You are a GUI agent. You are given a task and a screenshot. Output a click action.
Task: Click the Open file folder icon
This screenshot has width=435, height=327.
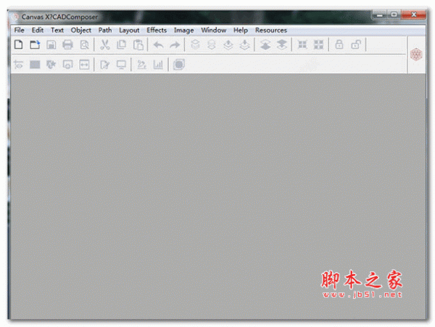35,45
